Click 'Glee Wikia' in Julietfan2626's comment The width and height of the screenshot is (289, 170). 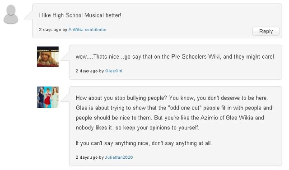[239, 118]
